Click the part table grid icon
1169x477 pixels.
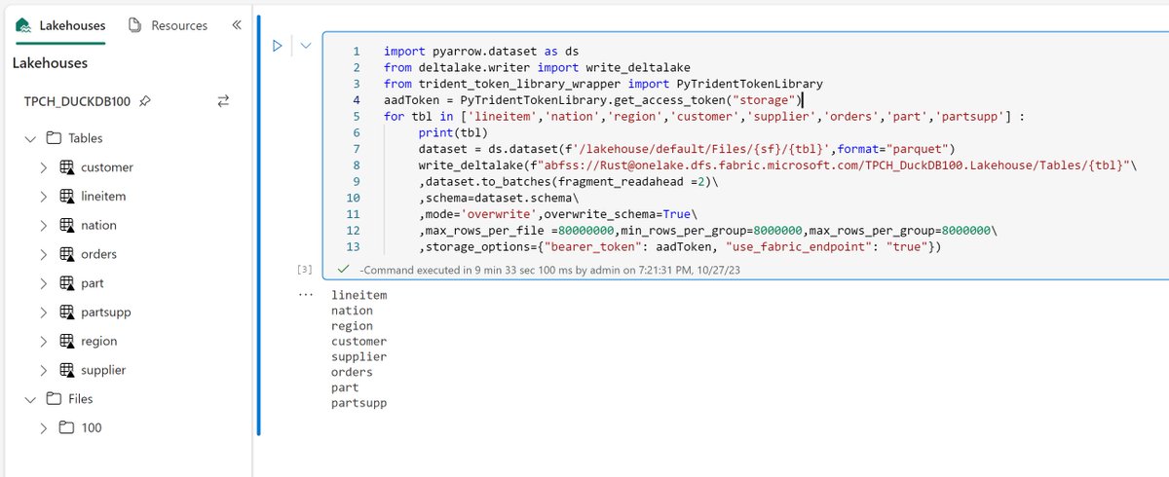(67, 283)
